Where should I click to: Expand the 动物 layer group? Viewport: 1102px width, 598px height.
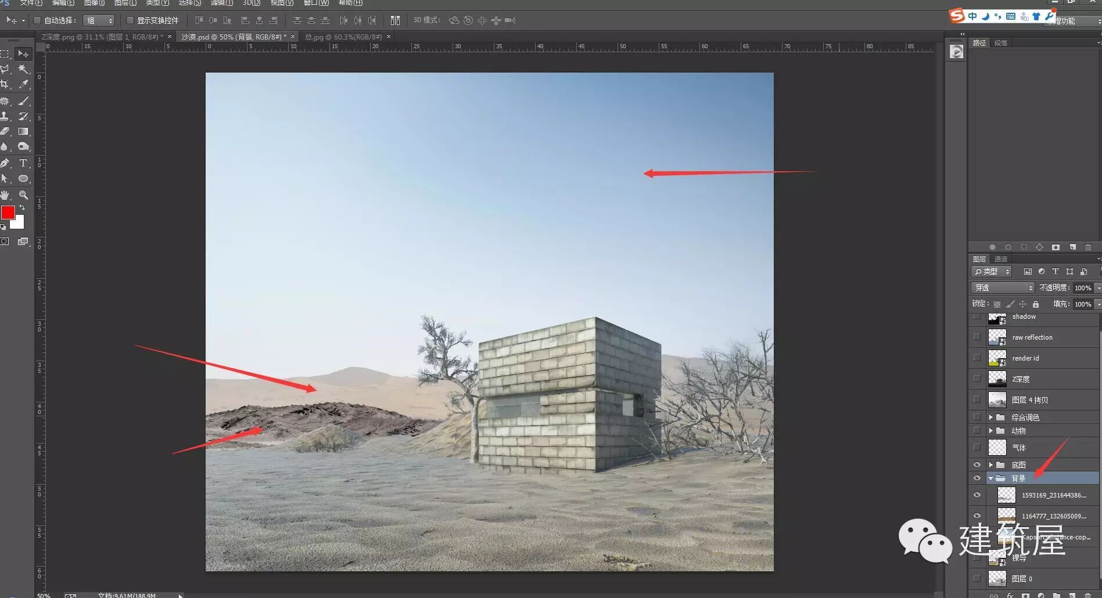[x=991, y=431]
